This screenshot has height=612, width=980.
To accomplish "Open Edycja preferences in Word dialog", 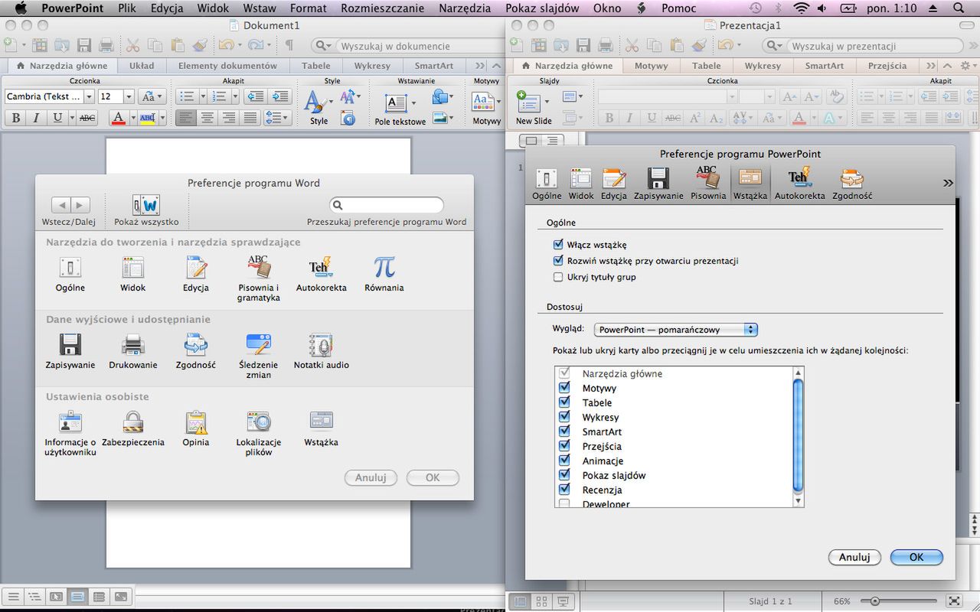I will [196, 275].
